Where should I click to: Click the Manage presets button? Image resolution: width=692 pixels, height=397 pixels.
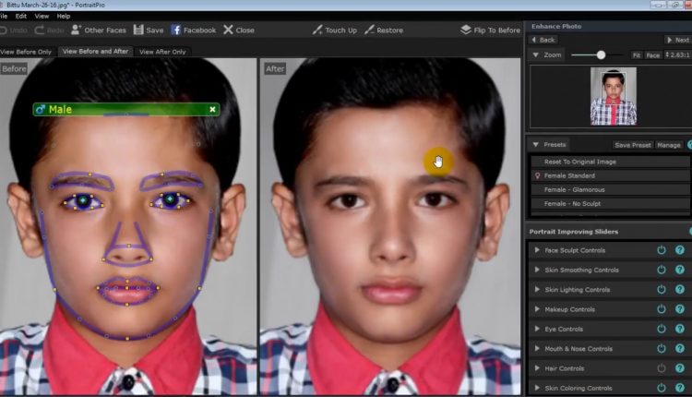click(669, 145)
